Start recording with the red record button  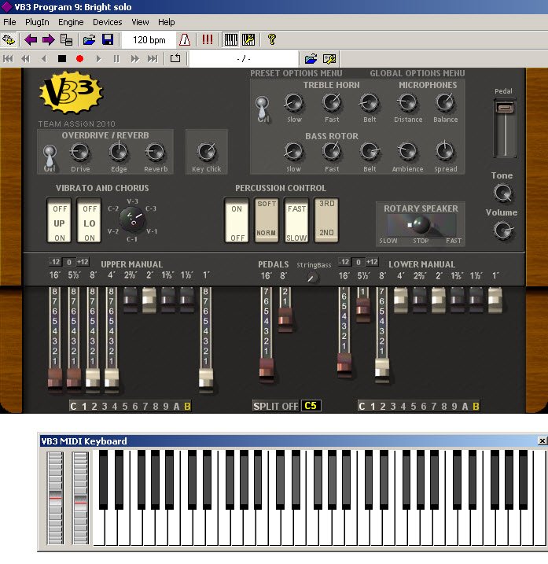click(80, 59)
